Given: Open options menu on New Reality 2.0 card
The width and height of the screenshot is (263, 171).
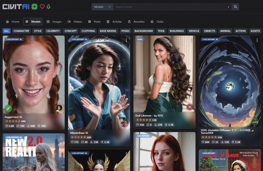Looking at the screenshot, I should pos(61,138).
